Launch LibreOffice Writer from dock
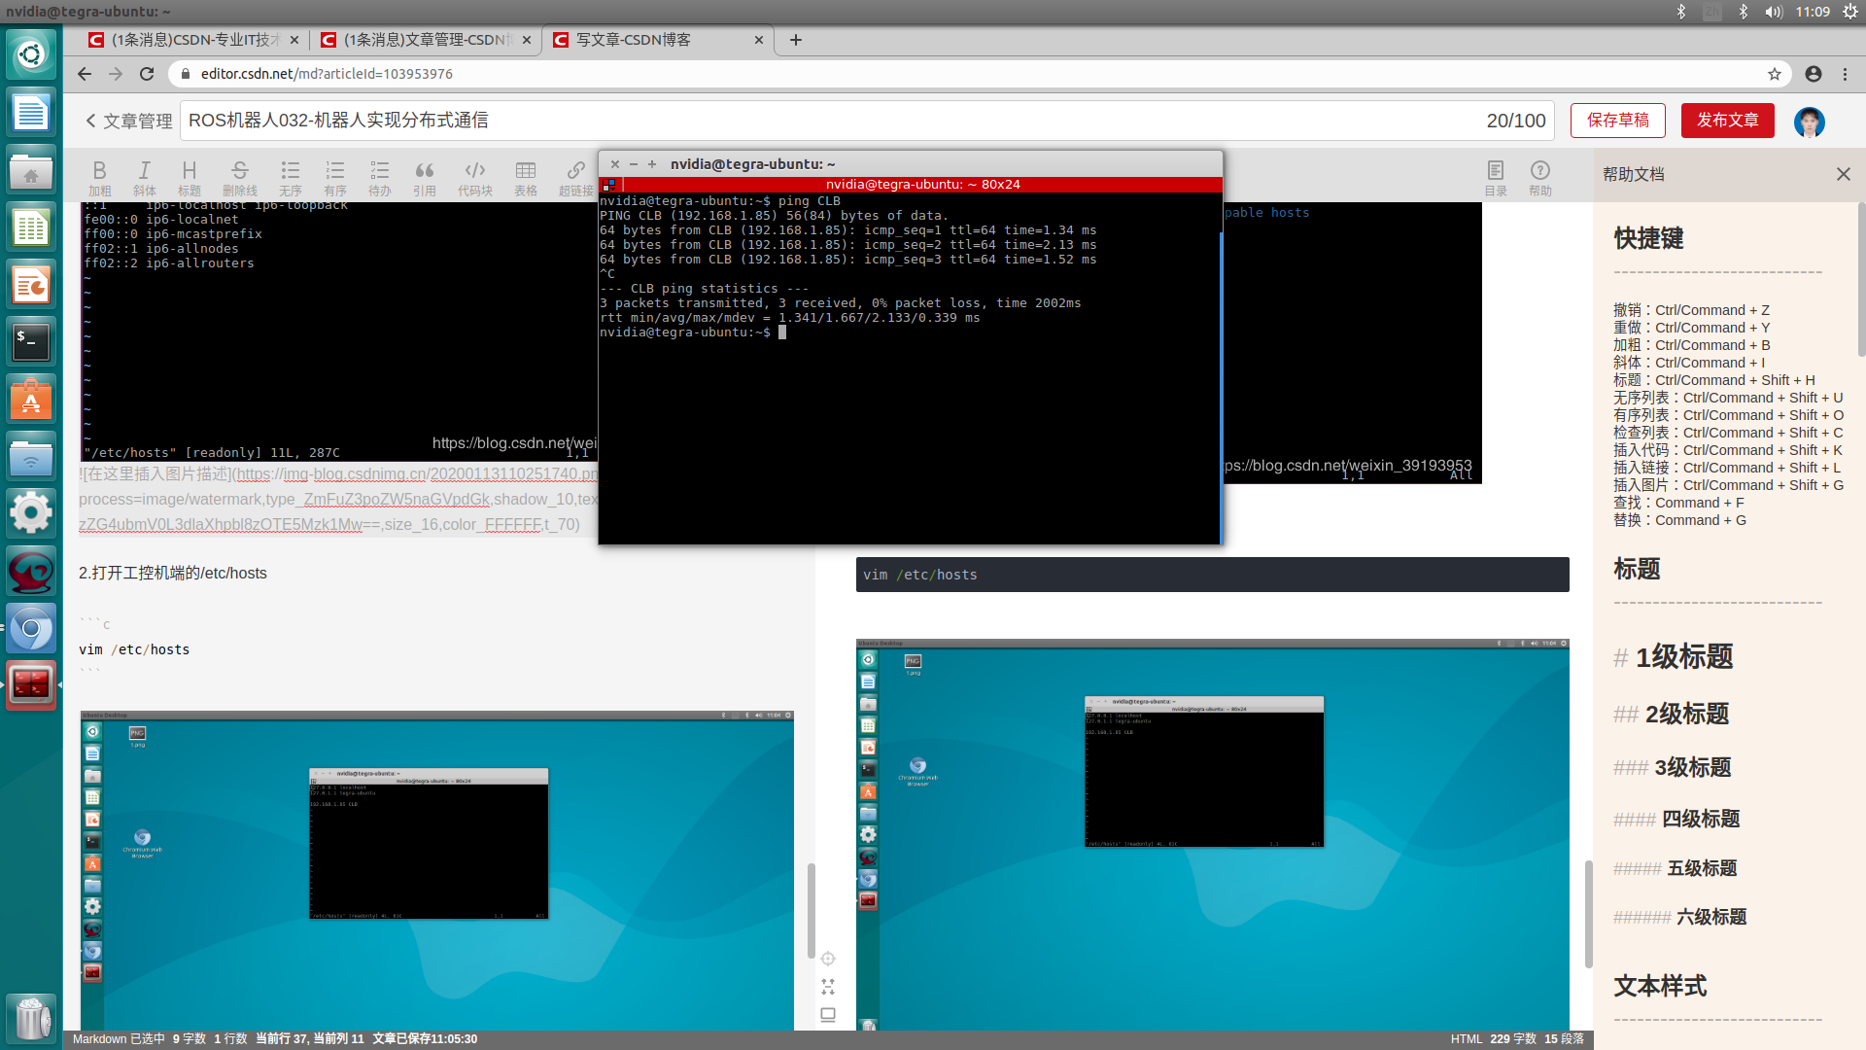 (31, 114)
